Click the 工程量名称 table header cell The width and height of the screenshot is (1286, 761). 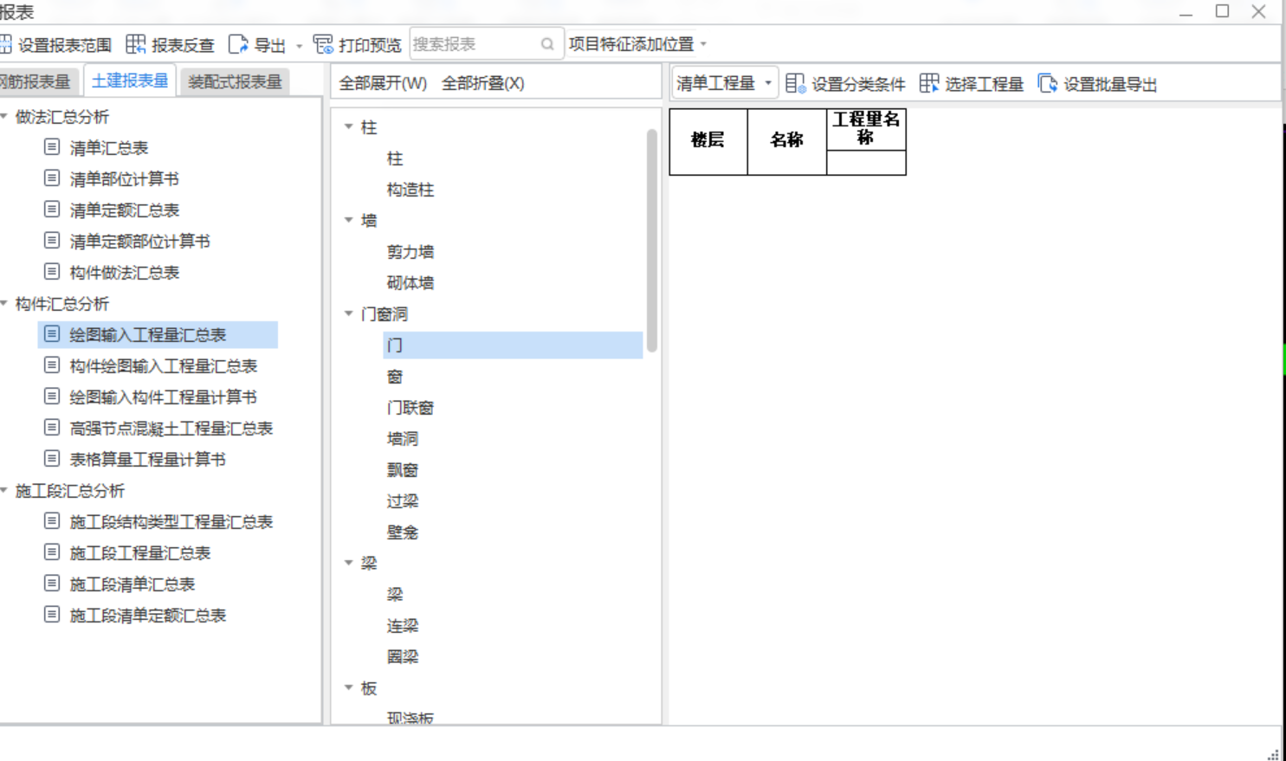866,129
